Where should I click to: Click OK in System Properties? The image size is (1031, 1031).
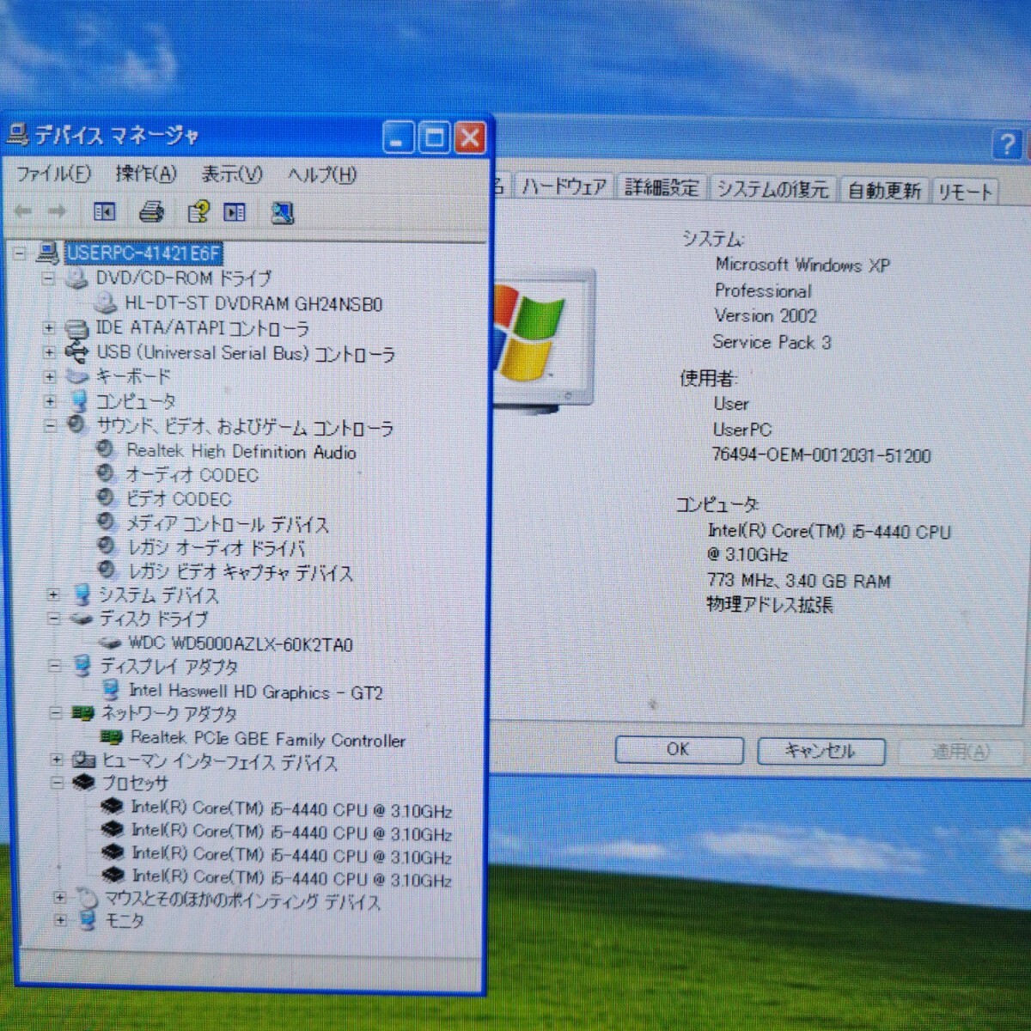(679, 749)
